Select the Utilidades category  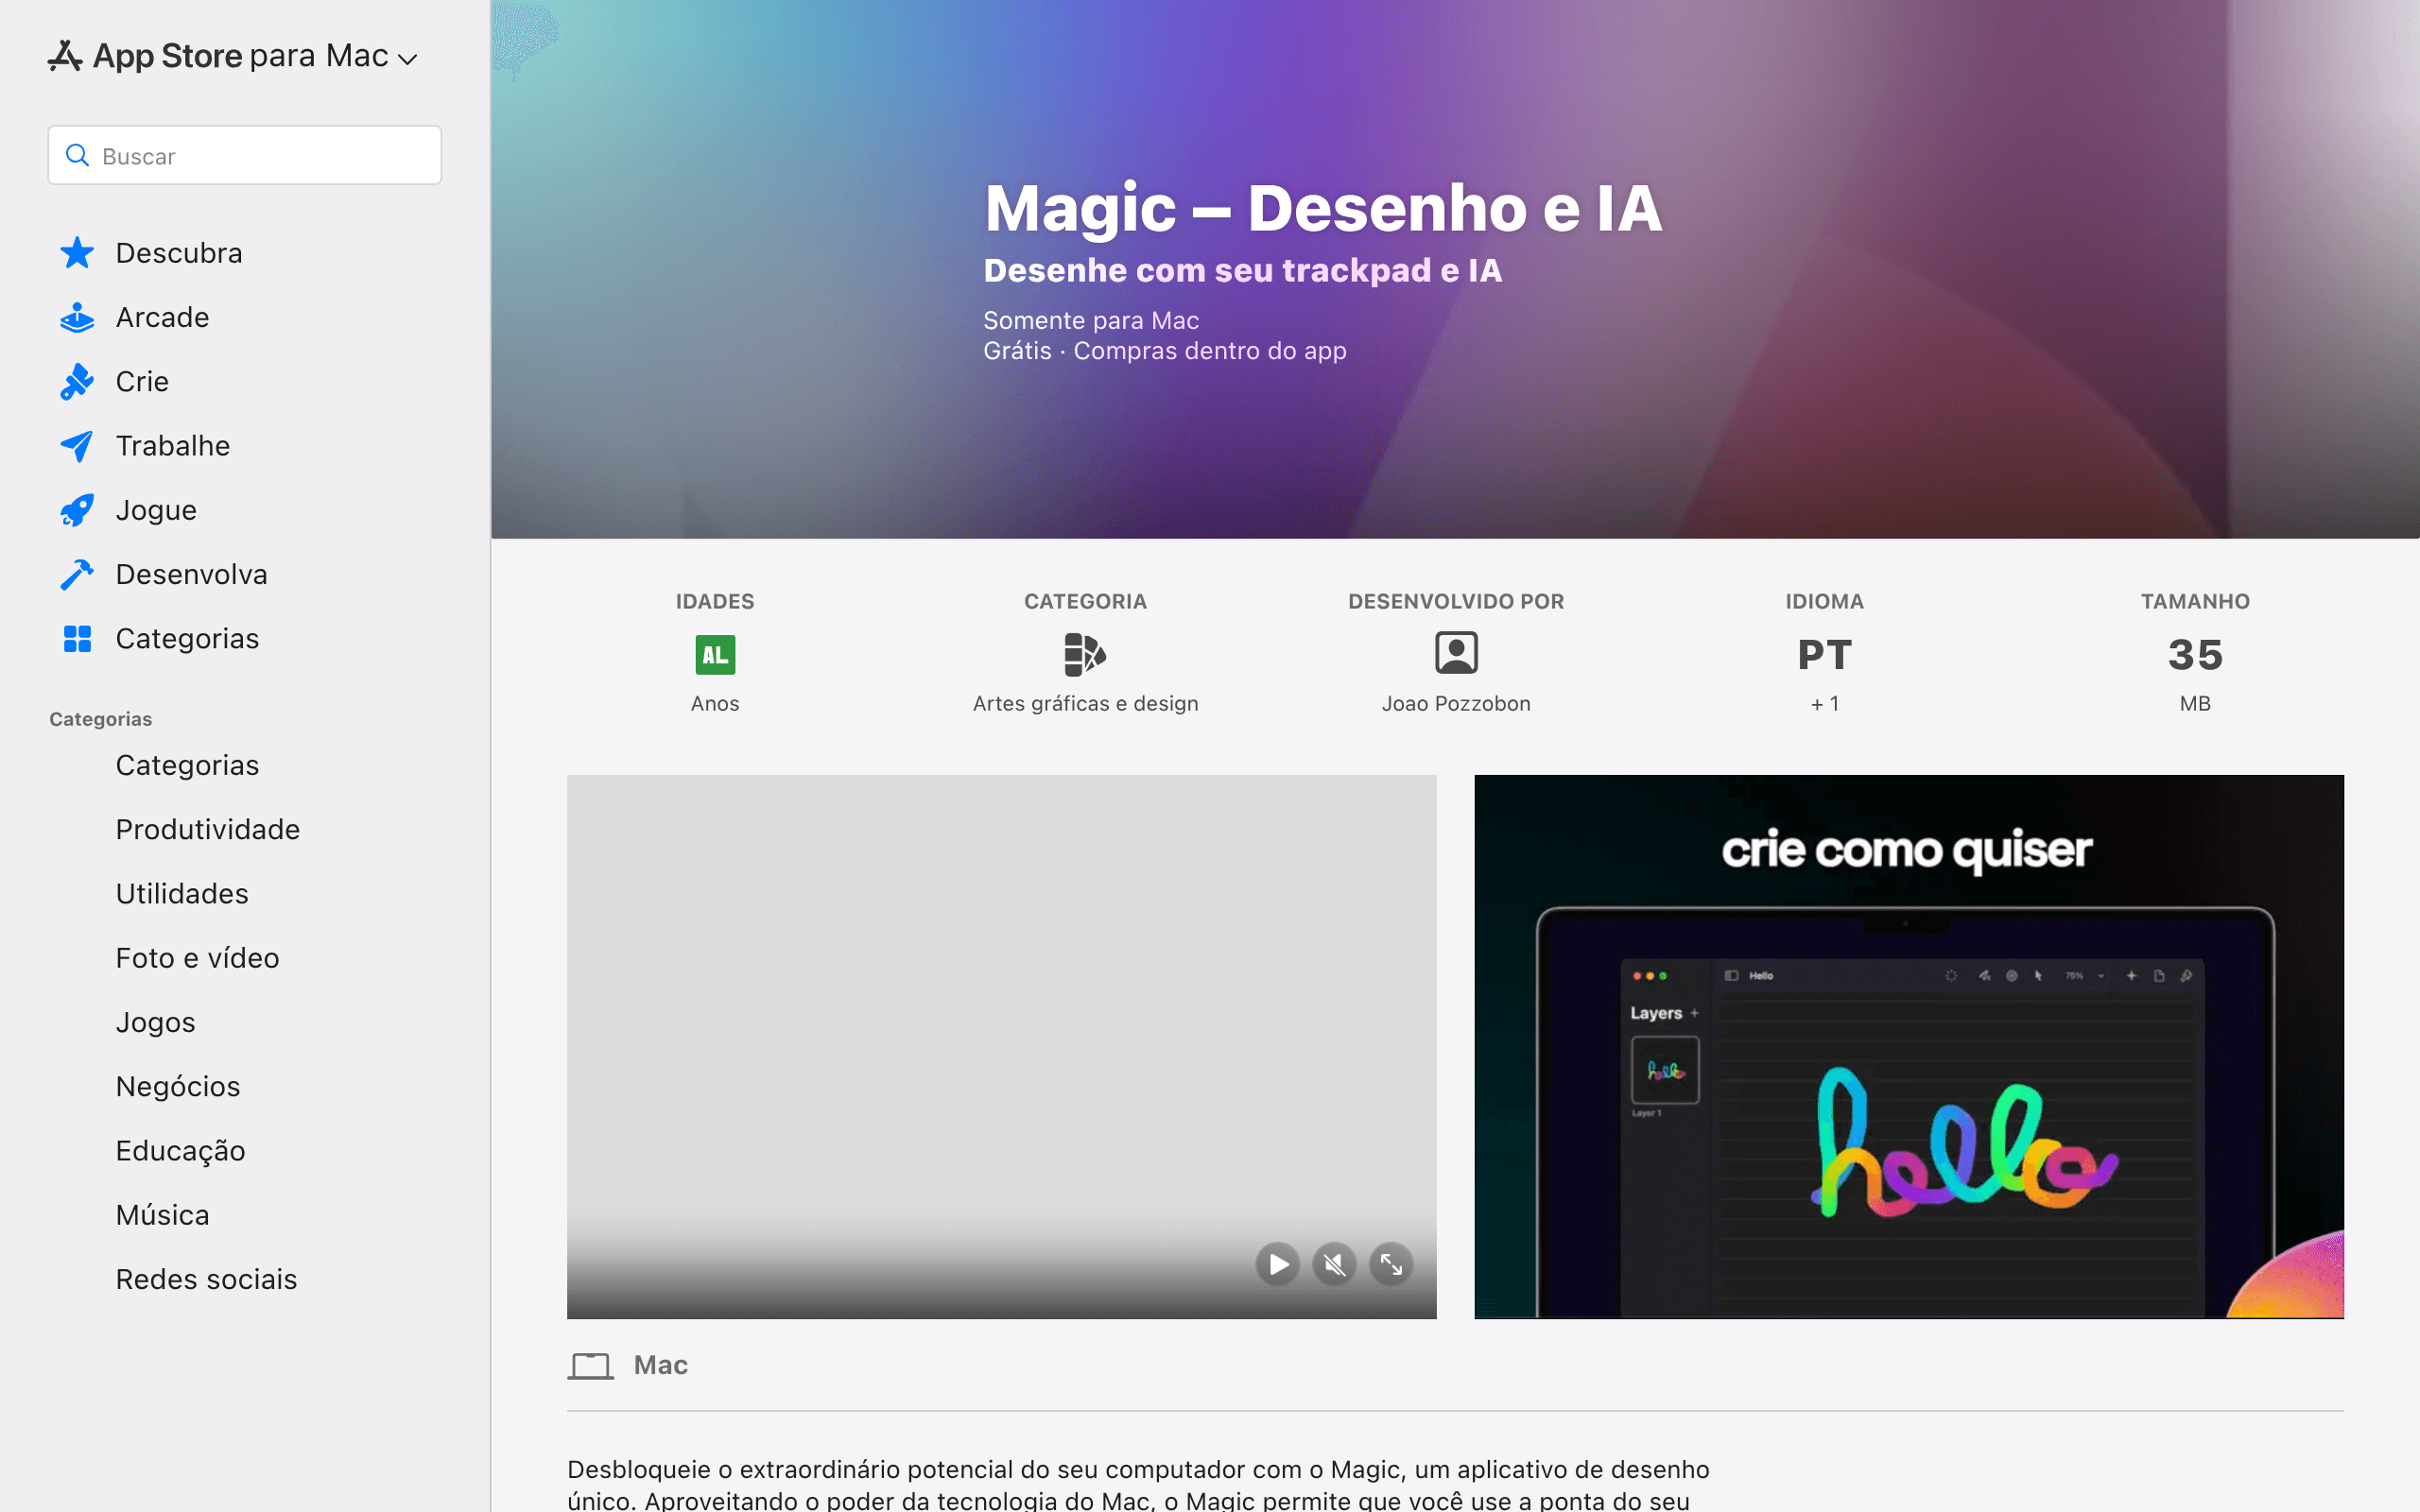(182, 893)
